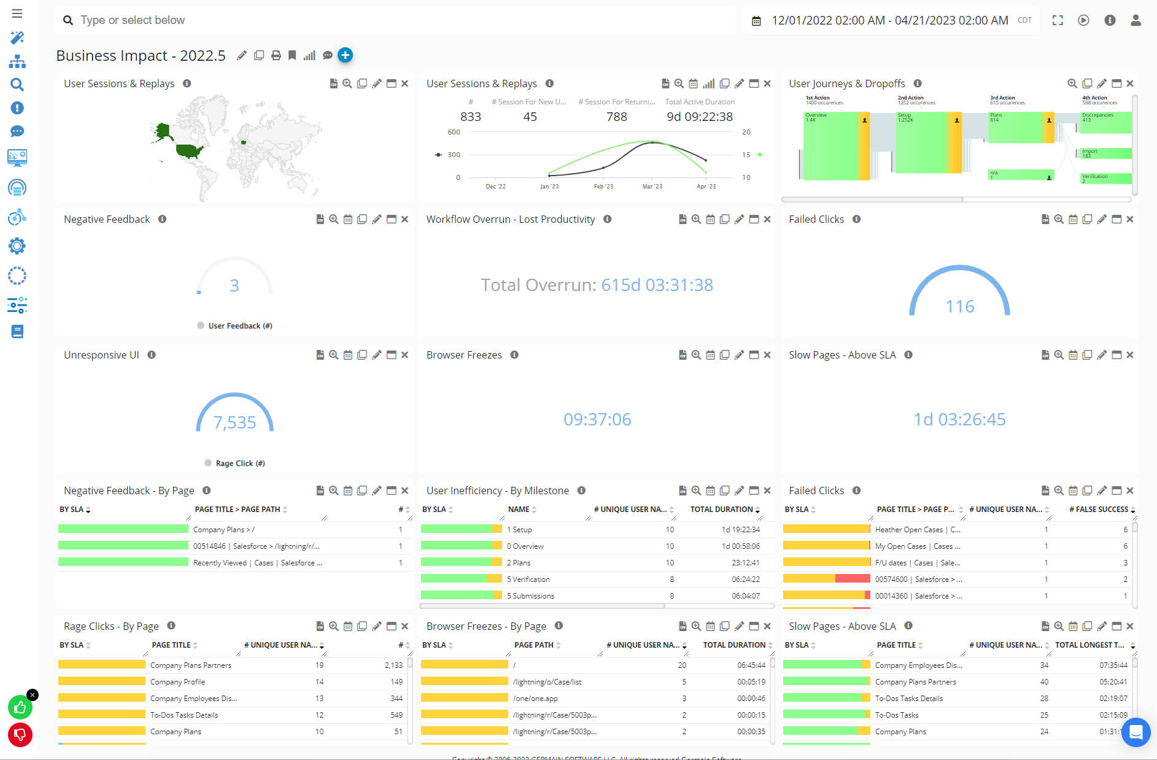
Task: Toggle the User Feedback (#) legend series
Action: point(234,326)
